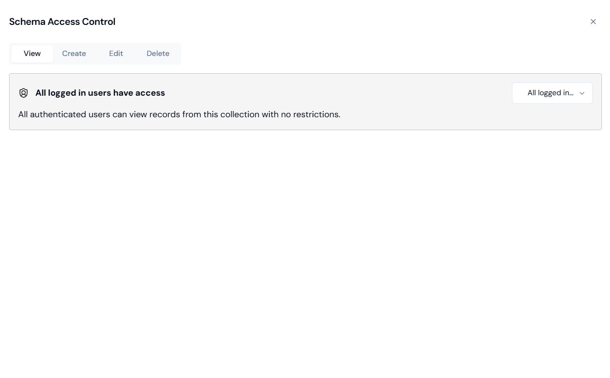
Task: Open the Edit permissions tab
Action: click(116, 54)
